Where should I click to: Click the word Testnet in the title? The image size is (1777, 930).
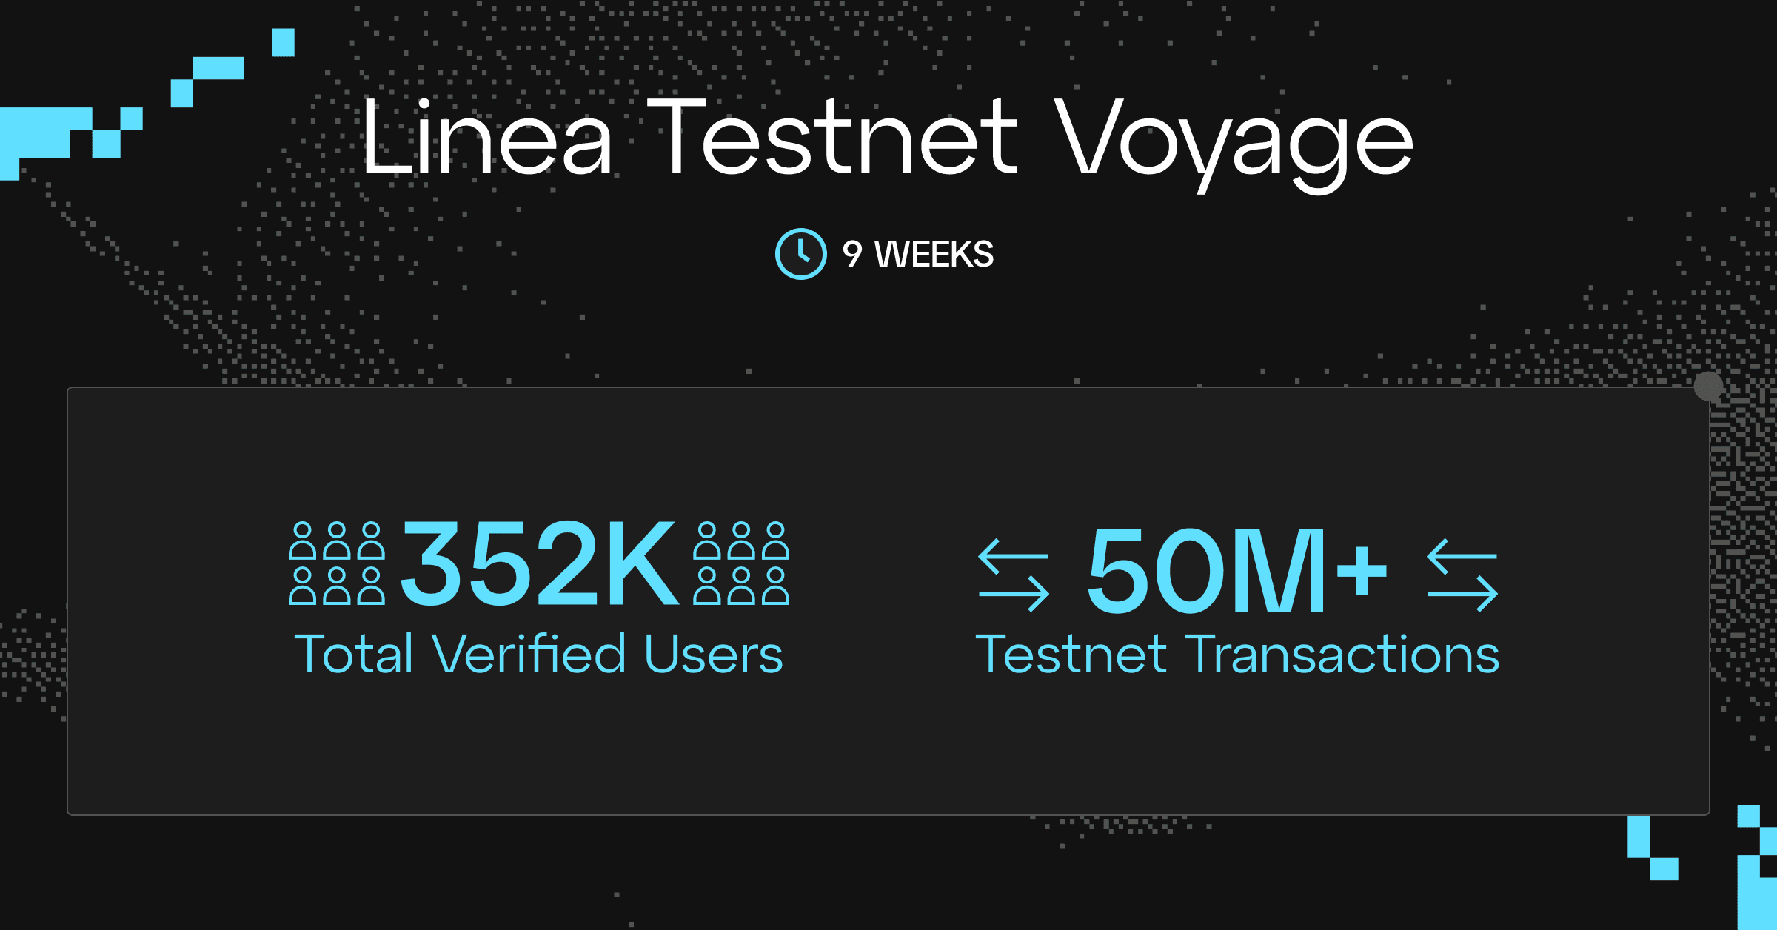(x=833, y=138)
